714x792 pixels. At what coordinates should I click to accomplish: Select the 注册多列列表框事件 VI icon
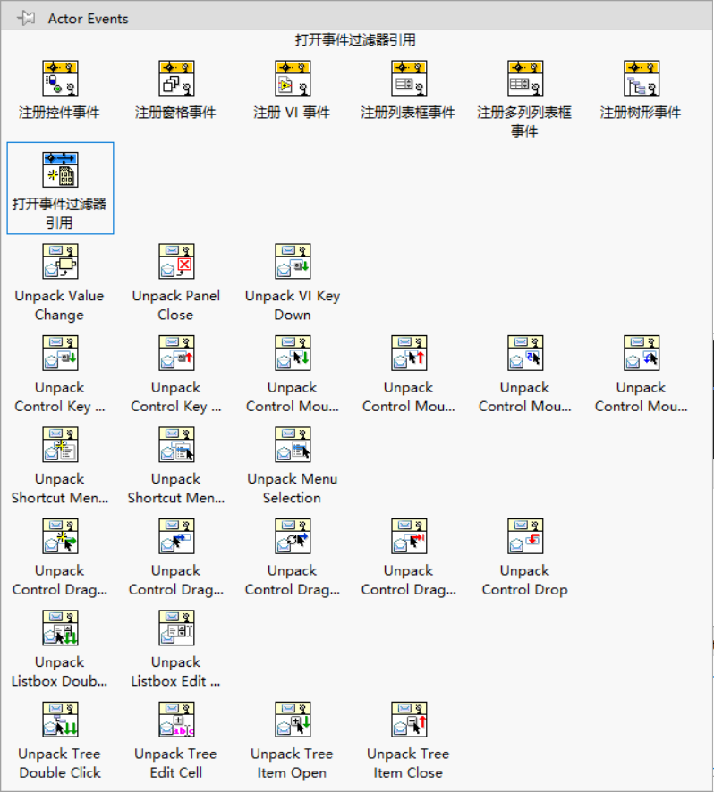point(525,79)
